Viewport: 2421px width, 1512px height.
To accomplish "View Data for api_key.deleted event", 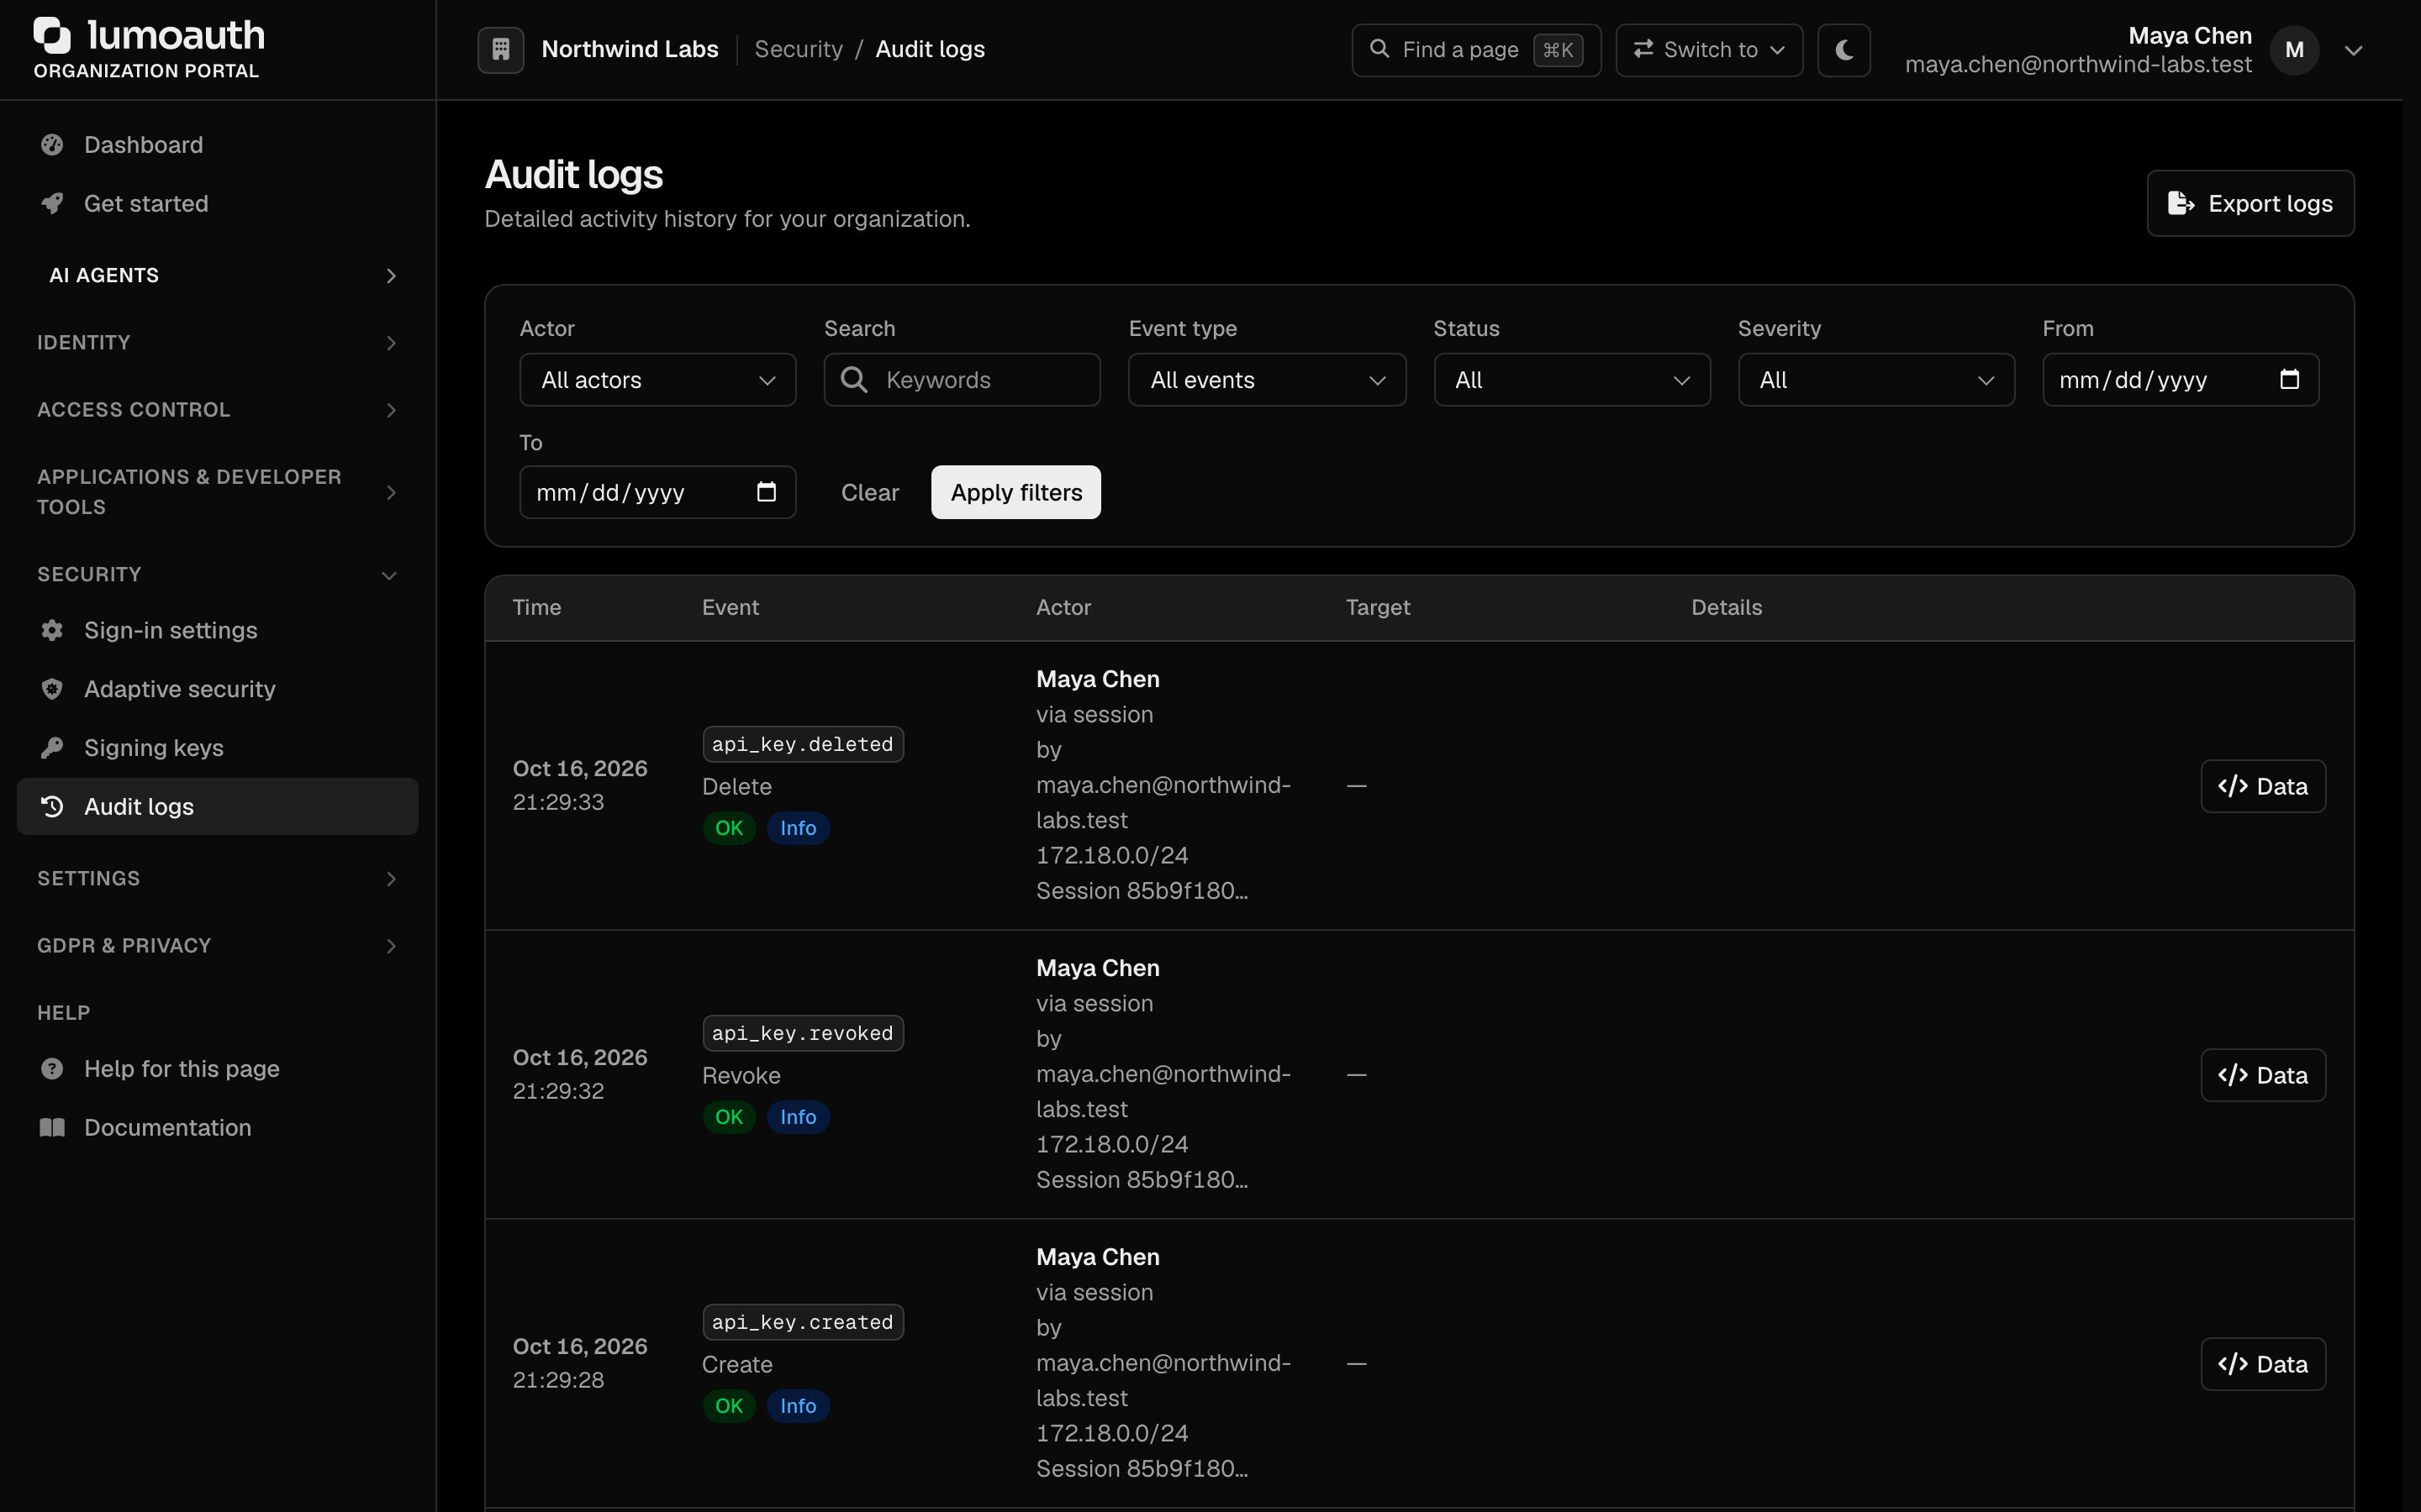I will [x=2263, y=787].
